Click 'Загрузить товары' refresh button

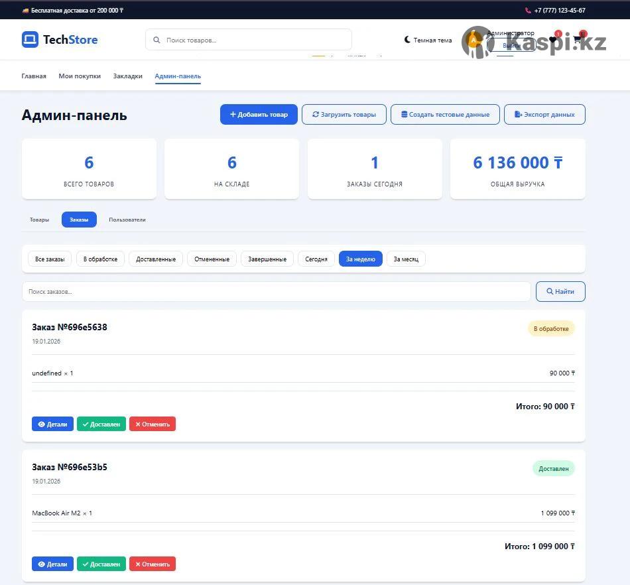coord(344,114)
